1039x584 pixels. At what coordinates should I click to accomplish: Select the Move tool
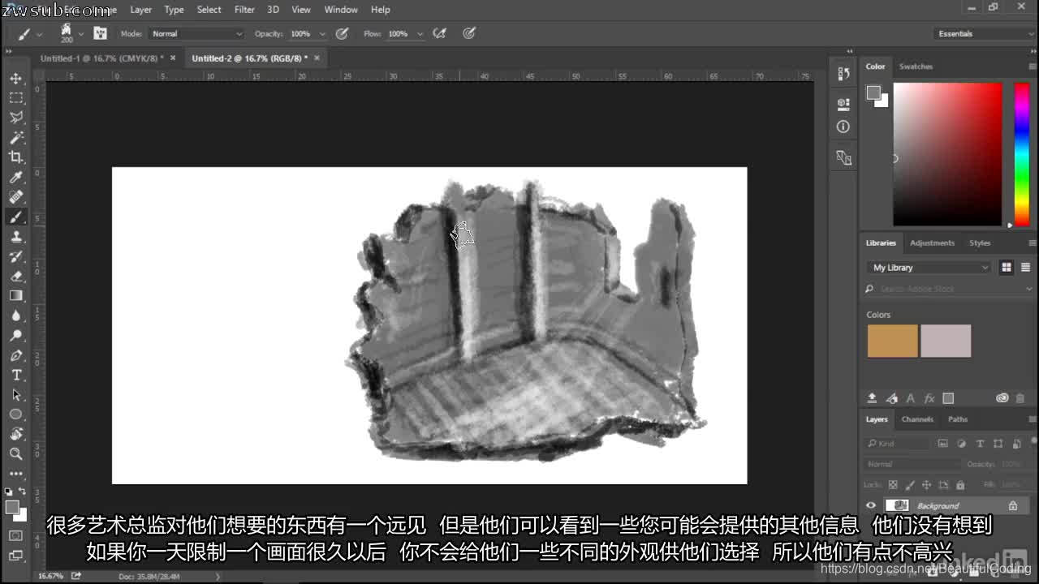tap(16, 79)
